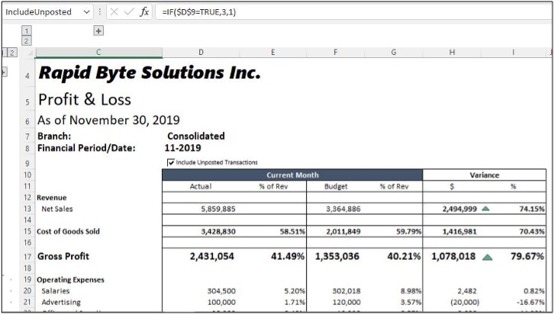Click the Budget column heading
The width and height of the screenshot is (554, 314).
pyautogui.click(x=336, y=186)
